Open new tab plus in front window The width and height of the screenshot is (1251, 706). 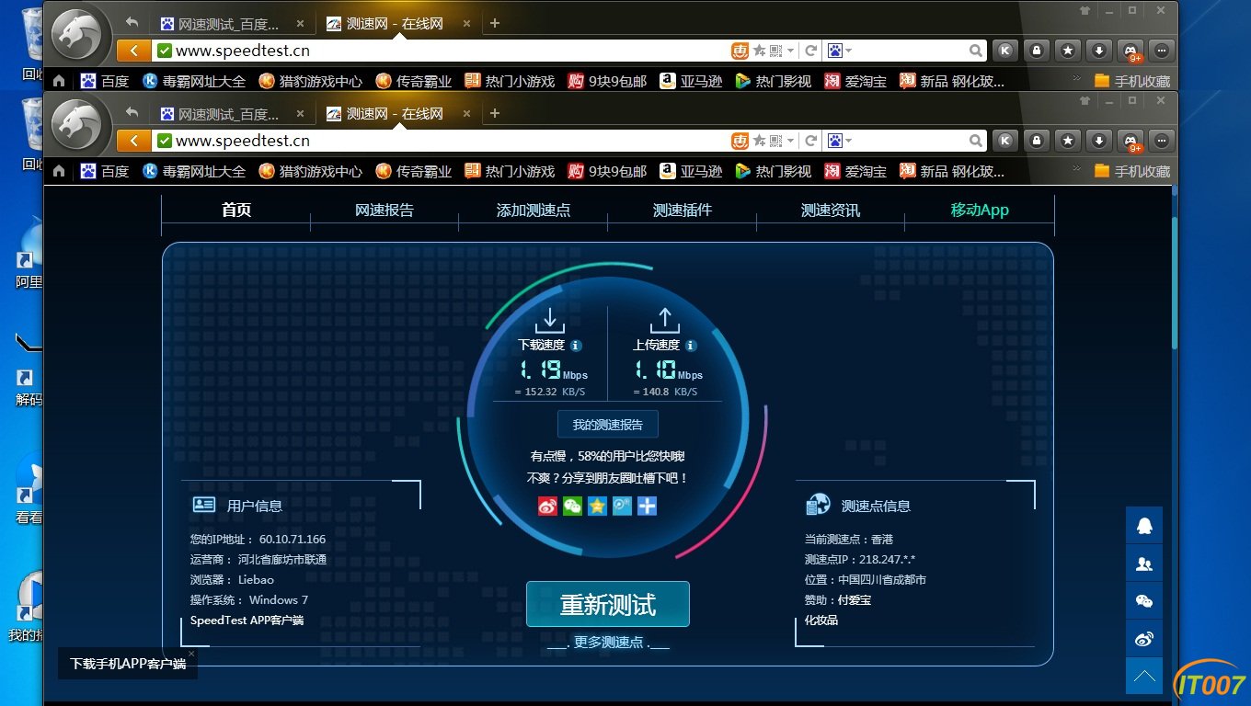(495, 114)
